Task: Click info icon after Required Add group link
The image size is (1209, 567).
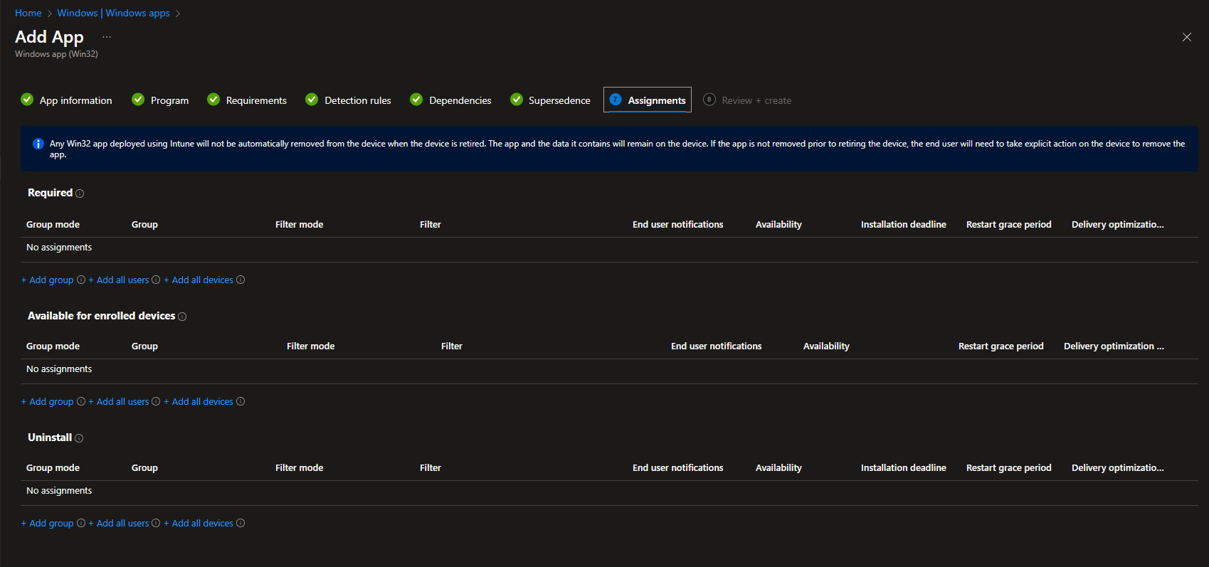Action: tap(81, 280)
